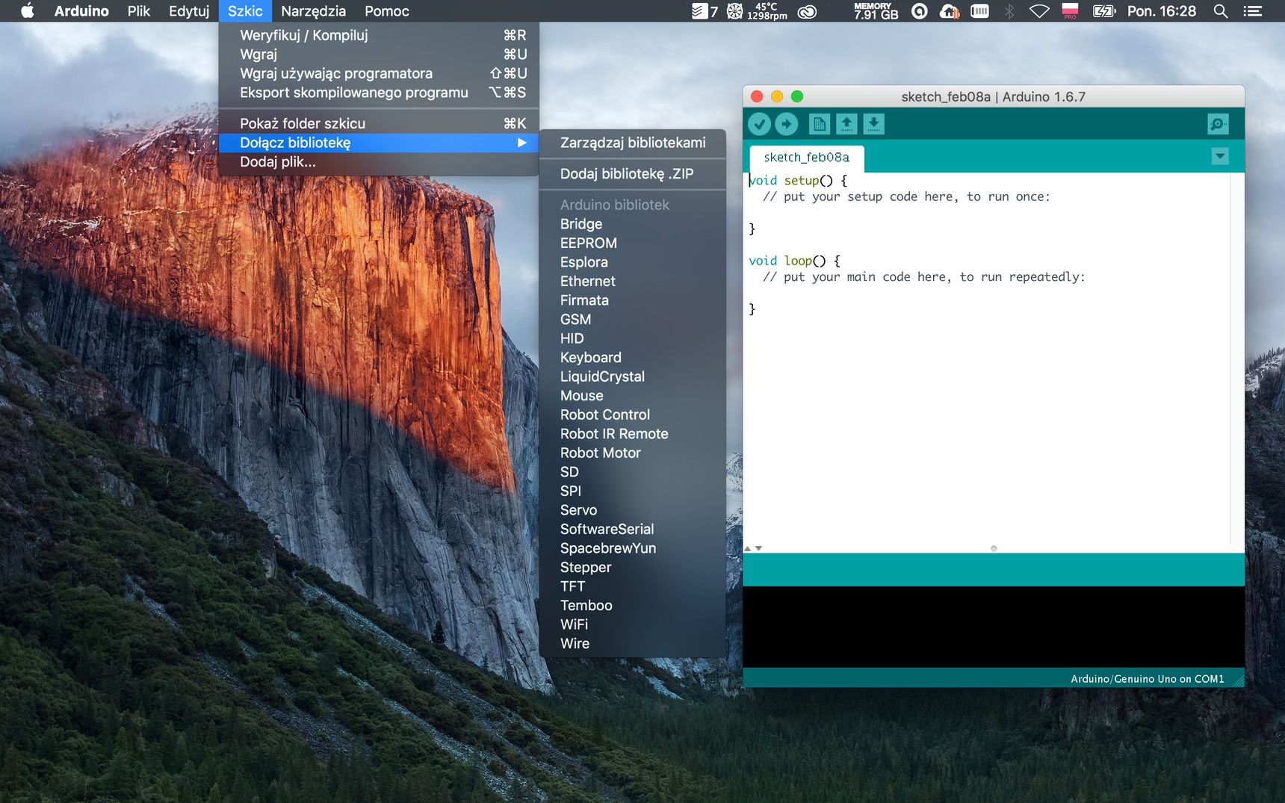Include the WiFi library
The width and height of the screenshot is (1285, 803).
coord(633,624)
